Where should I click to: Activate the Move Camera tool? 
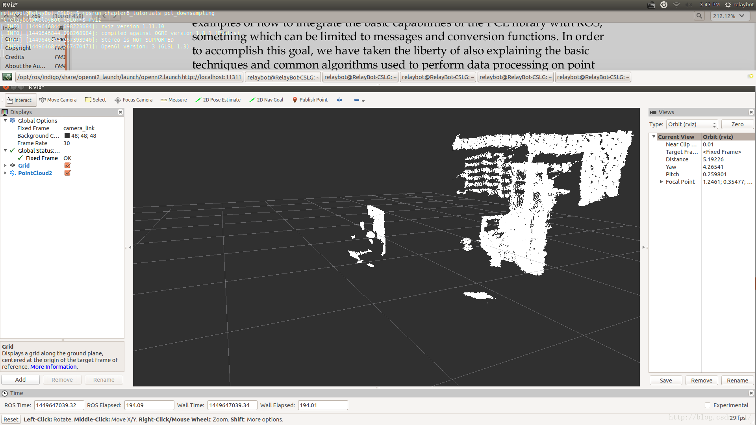pyautogui.click(x=58, y=100)
